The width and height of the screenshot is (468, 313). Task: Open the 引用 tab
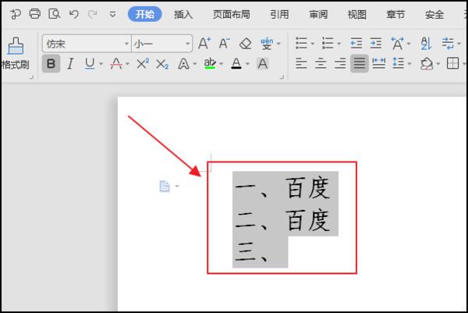(x=280, y=14)
